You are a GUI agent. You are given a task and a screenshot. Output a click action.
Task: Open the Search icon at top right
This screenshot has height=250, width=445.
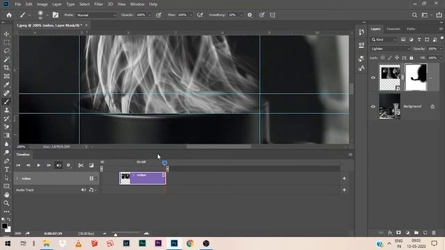tap(414, 15)
